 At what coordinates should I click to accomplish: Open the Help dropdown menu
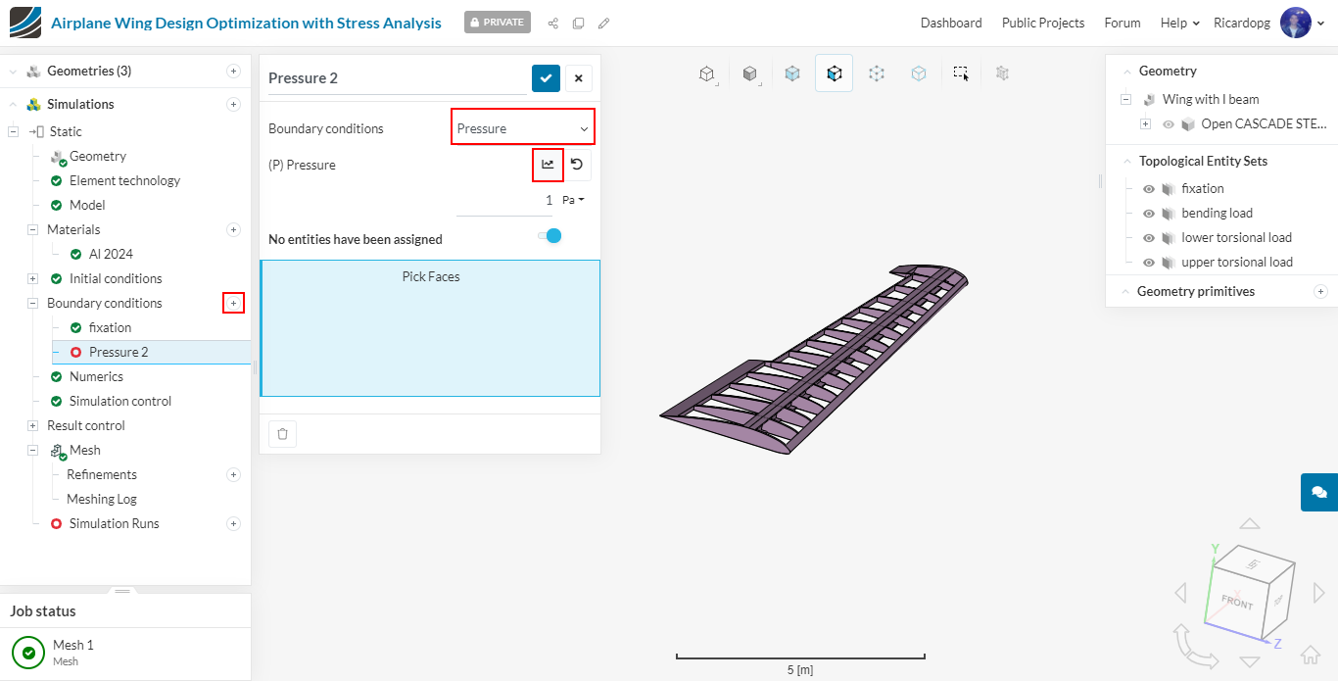1180,23
